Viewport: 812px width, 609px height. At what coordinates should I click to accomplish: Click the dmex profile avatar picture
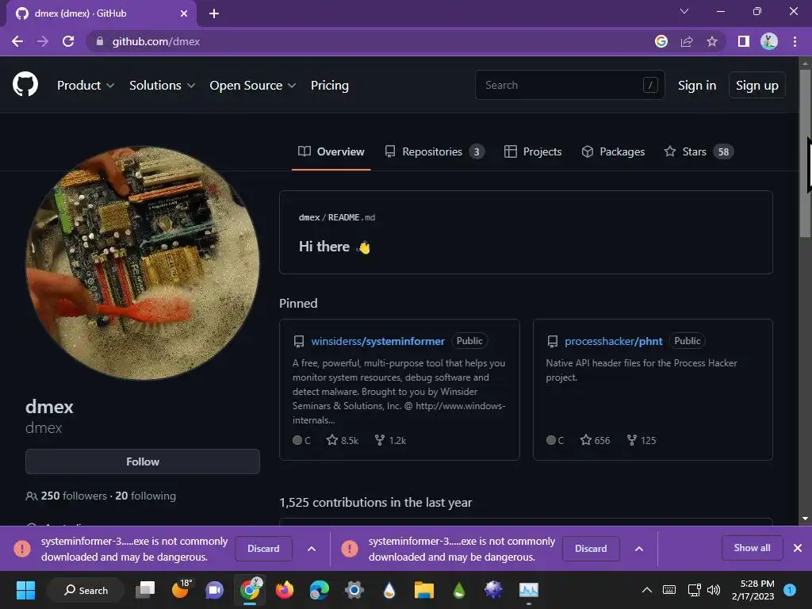[x=143, y=263]
